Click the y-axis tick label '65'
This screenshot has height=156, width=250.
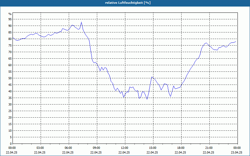click(x=10, y=59)
